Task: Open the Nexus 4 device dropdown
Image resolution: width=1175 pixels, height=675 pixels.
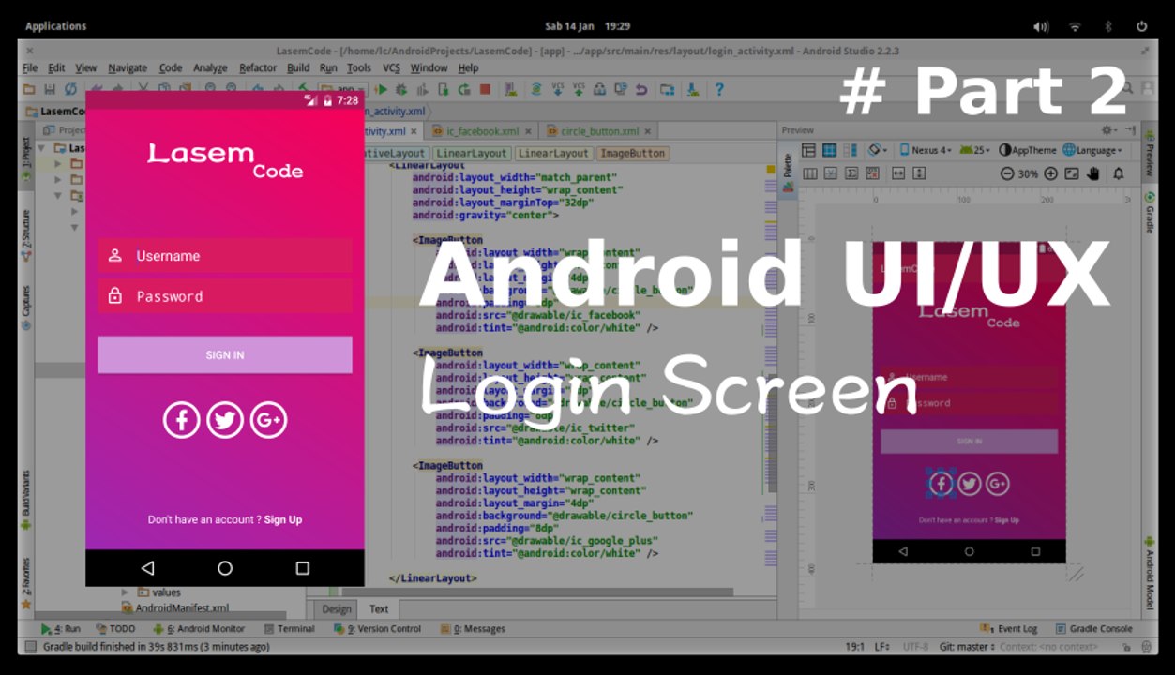Action: click(926, 150)
